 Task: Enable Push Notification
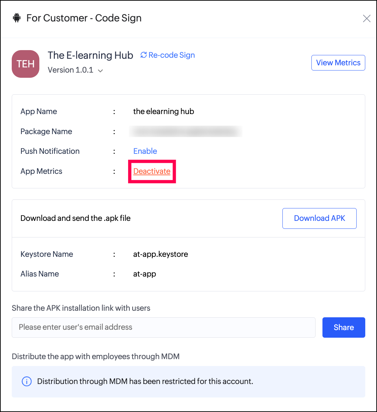point(145,151)
